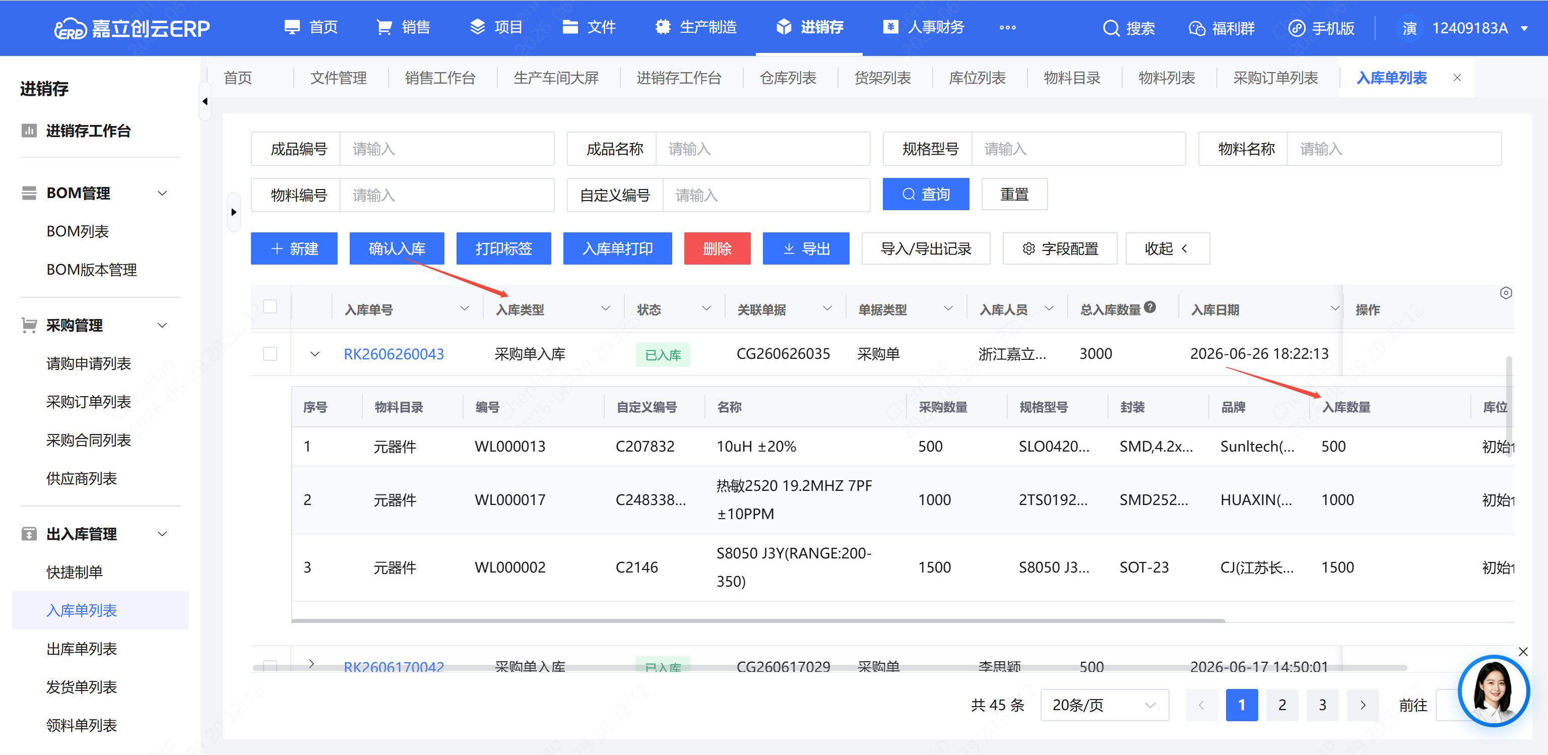Open the 福利群 chat icon
Image resolution: width=1548 pixels, height=755 pixels.
pyautogui.click(x=1196, y=28)
